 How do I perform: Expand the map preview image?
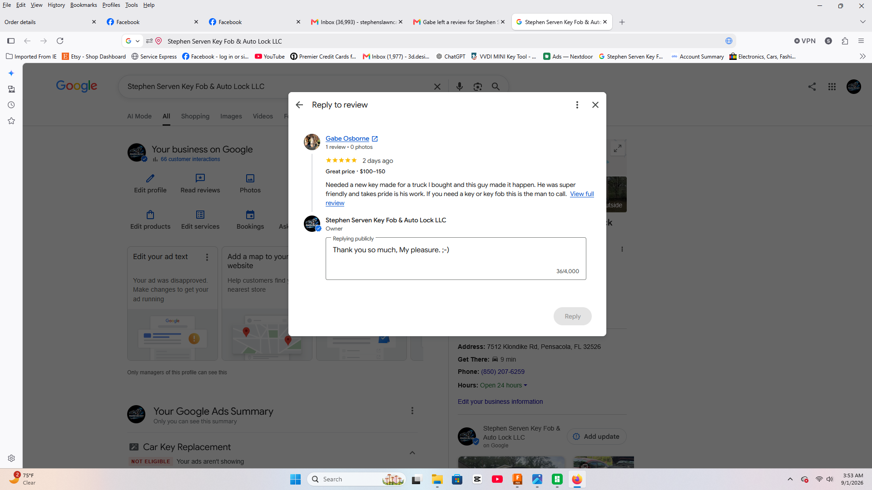click(618, 148)
